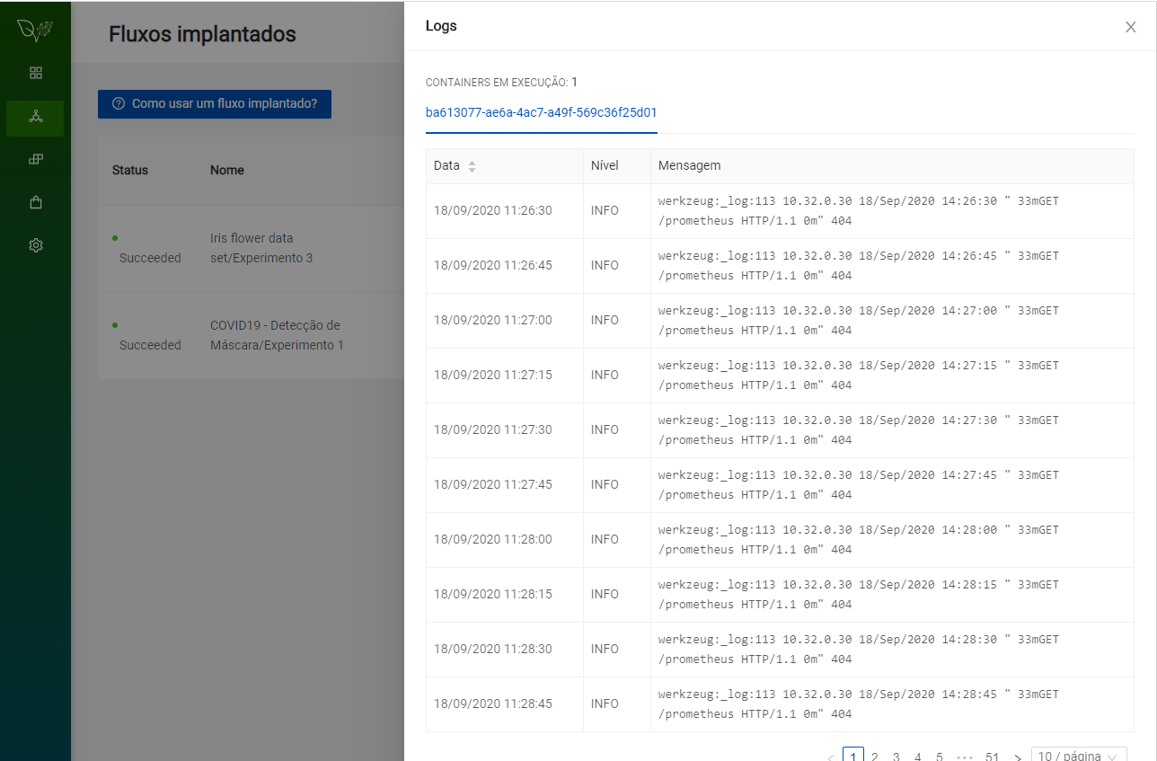
Task: Click log timestamp 18/09/2020 11:27:45
Action: point(493,484)
